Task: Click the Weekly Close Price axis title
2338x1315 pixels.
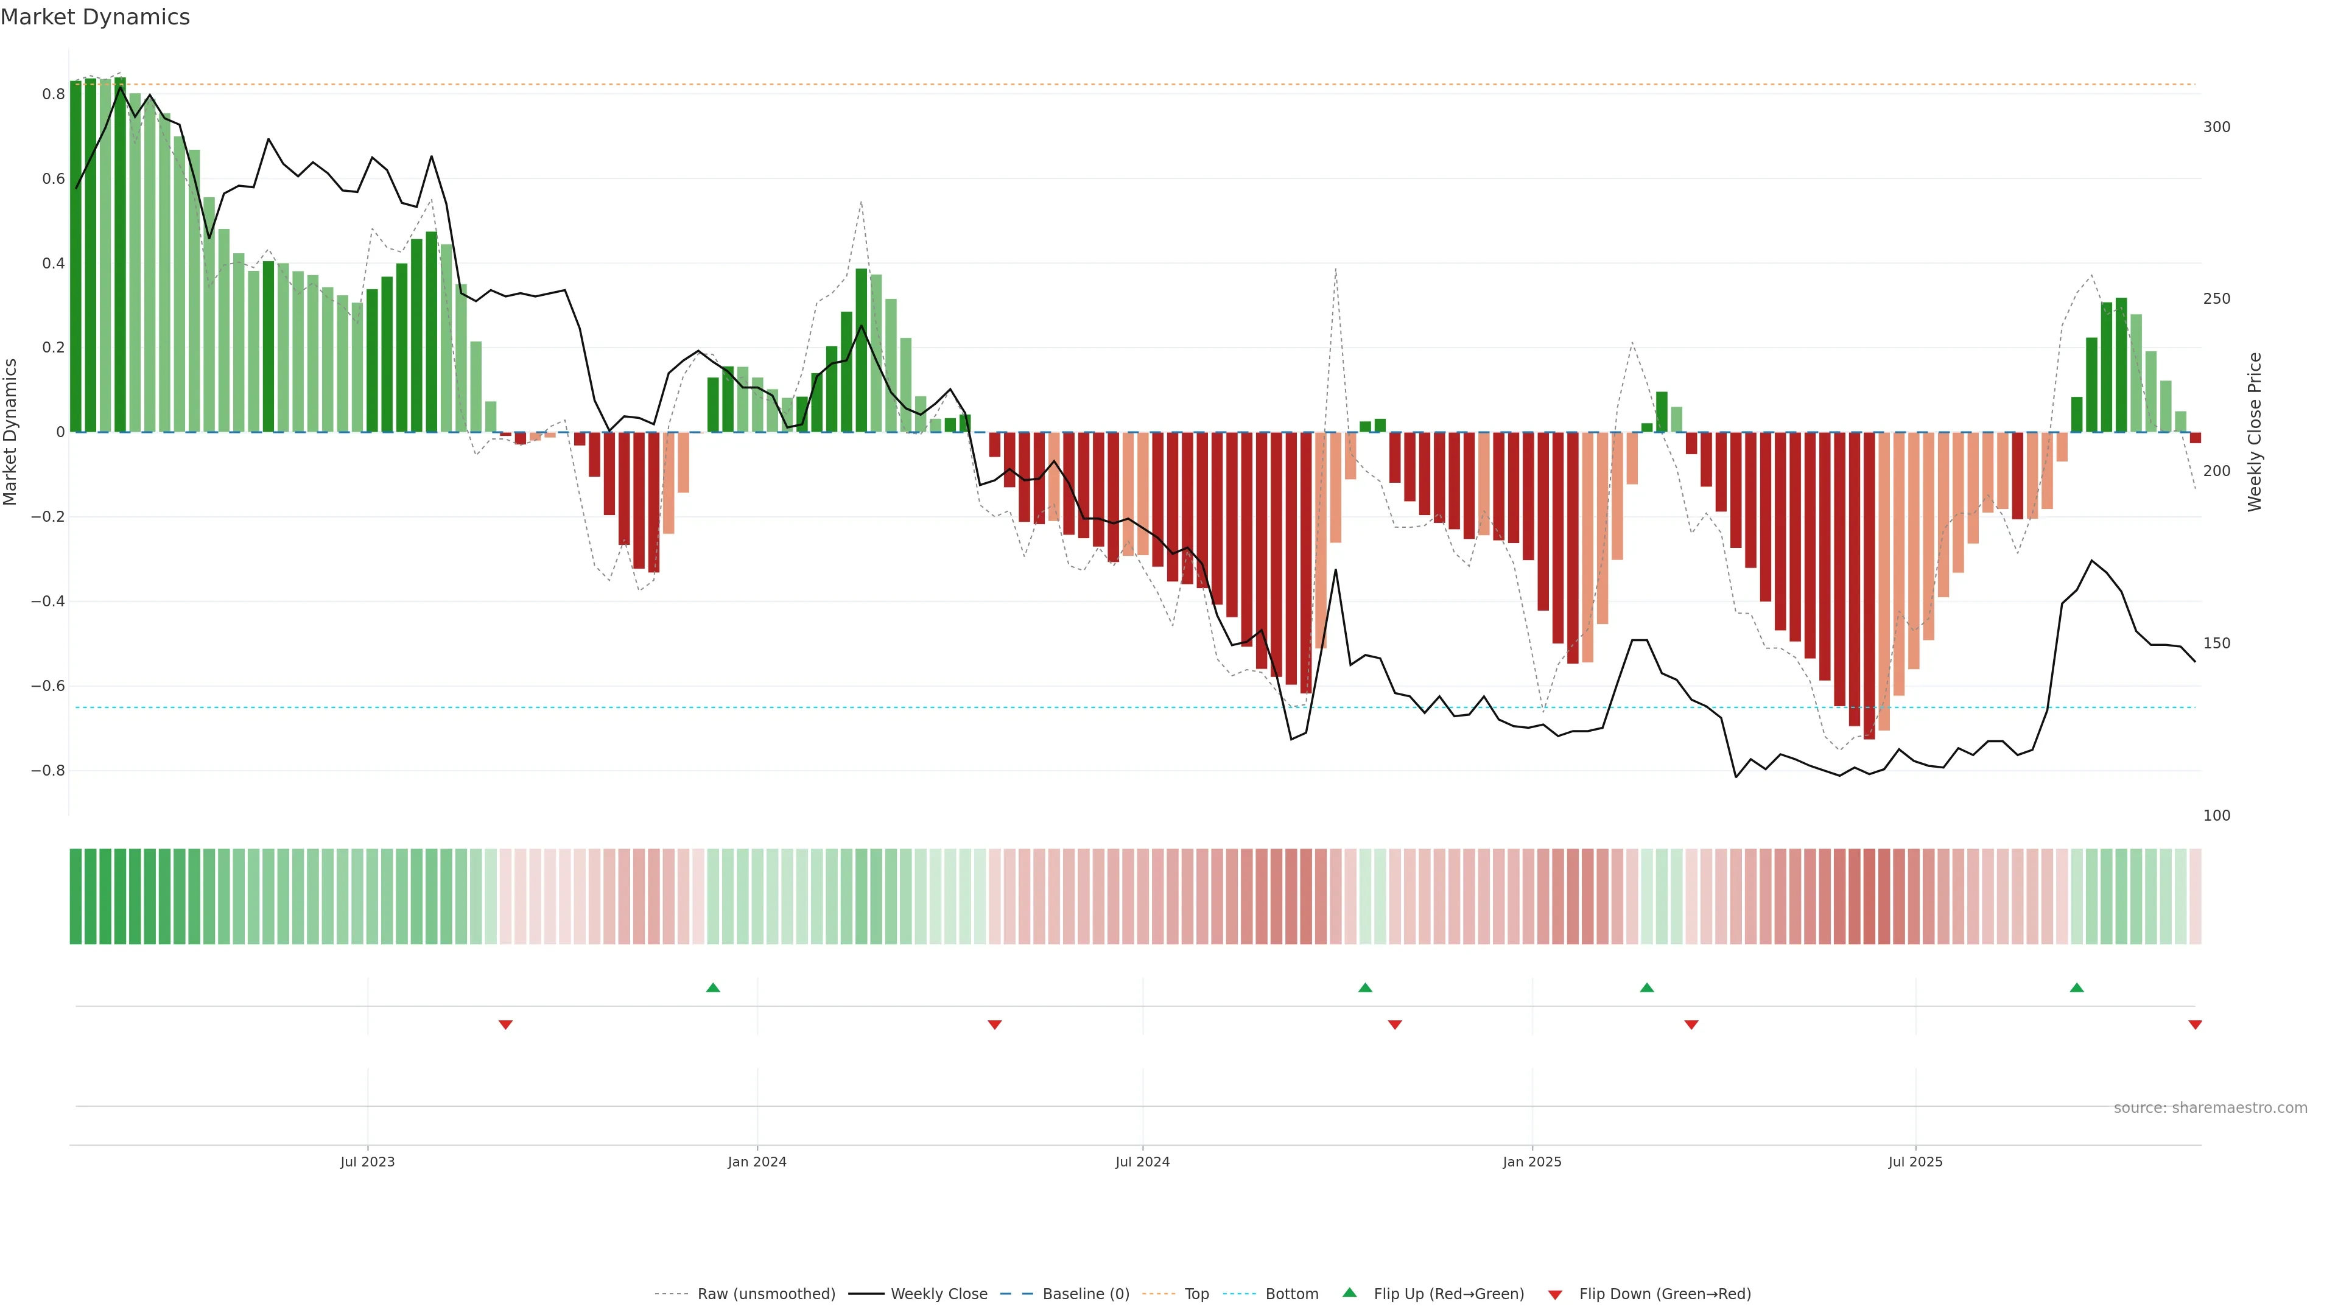Action: point(2255,432)
